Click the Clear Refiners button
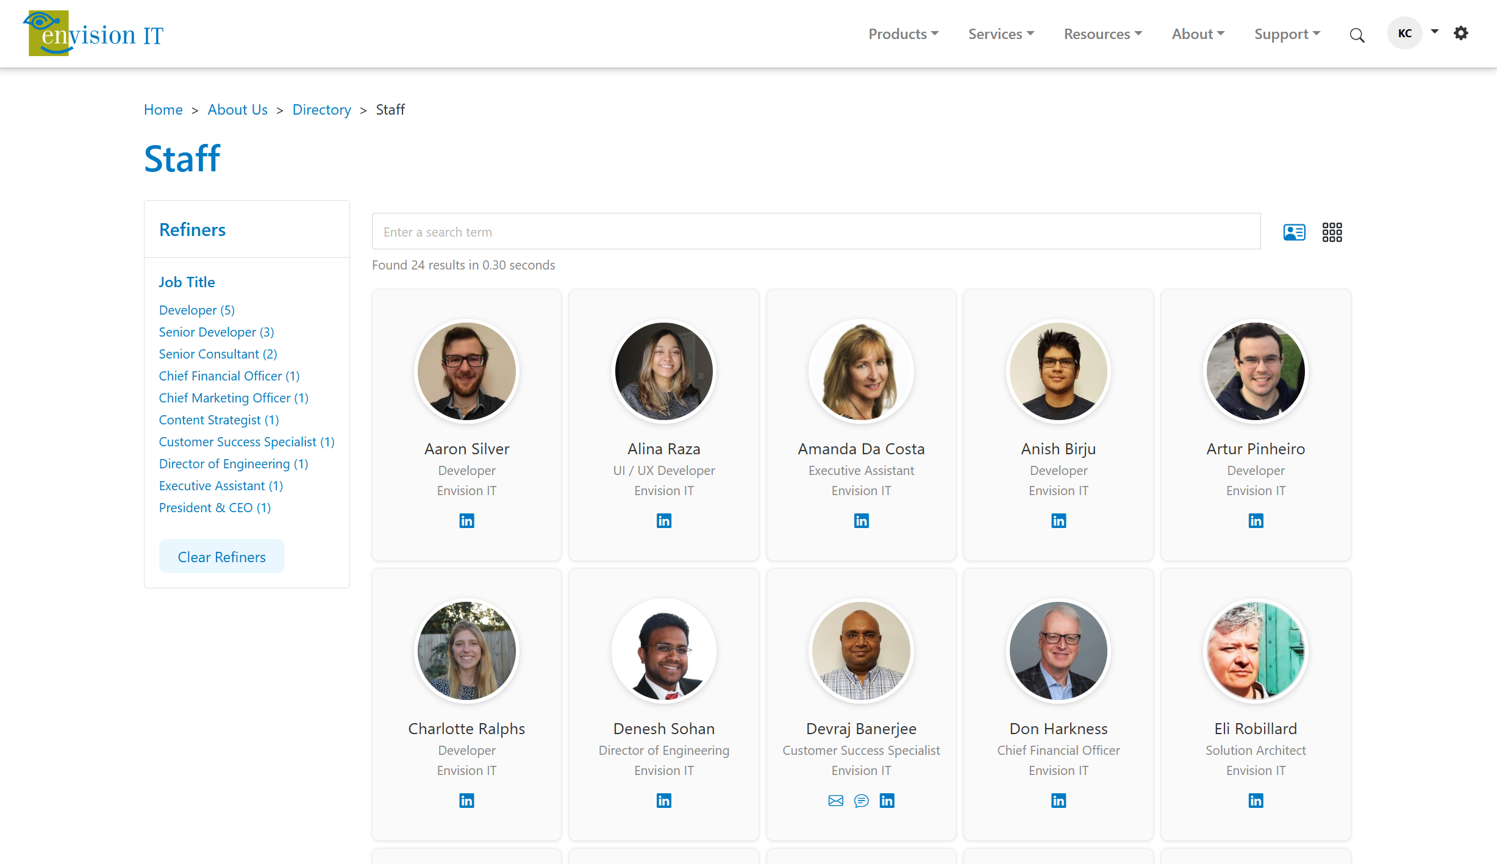1497x864 pixels. click(x=221, y=557)
